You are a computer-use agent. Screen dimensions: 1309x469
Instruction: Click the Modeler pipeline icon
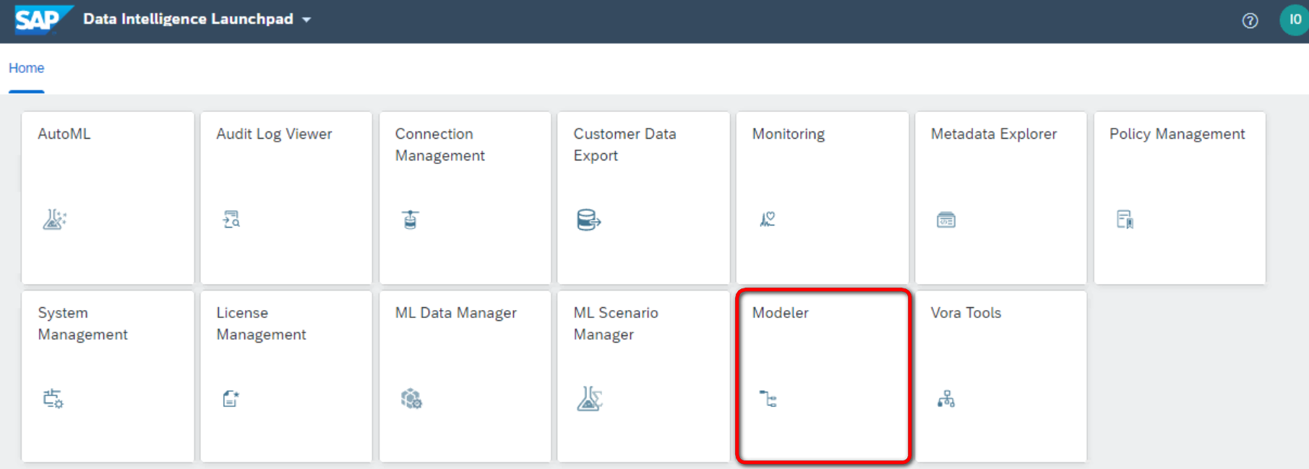pos(768,398)
